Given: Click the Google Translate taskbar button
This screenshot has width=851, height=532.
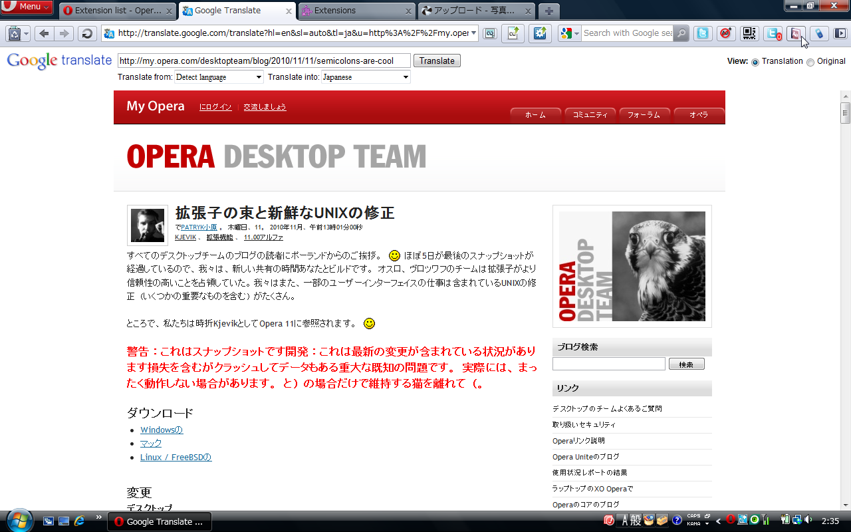Looking at the screenshot, I should tap(160, 521).
